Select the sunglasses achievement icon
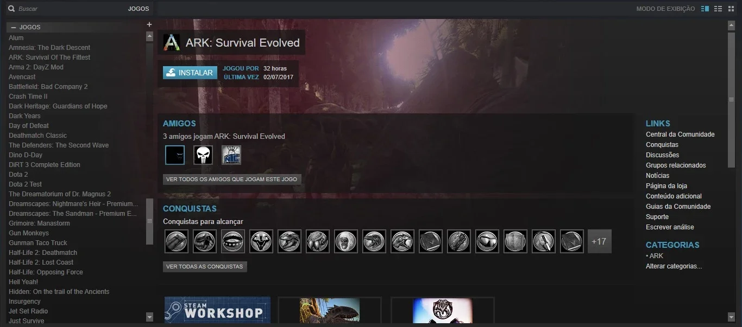 (487, 241)
